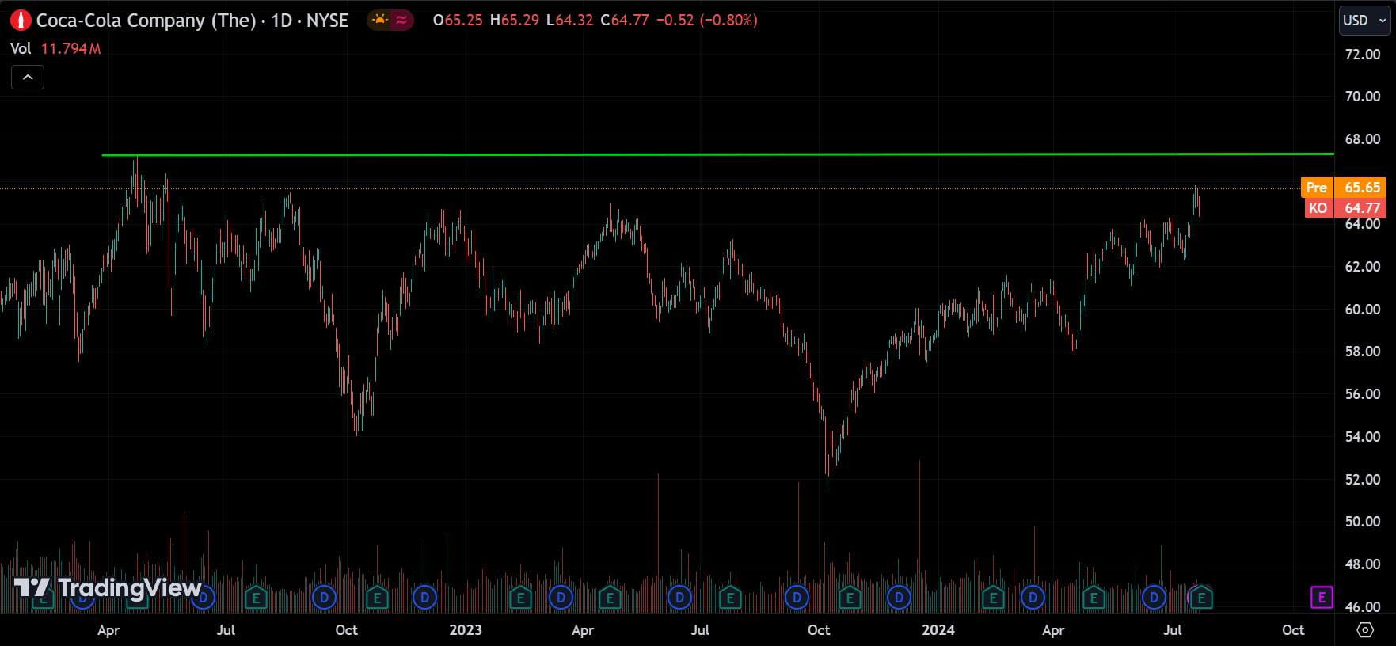Viewport: 1396px width, 646px height.
Task: Open the earnings E marker after July 2023
Action: tap(730, 598)
